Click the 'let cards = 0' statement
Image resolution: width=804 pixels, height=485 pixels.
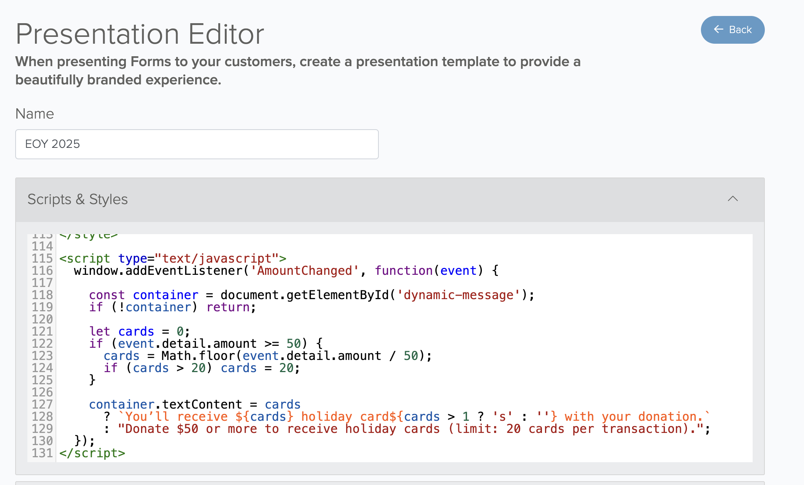point(139,331)
